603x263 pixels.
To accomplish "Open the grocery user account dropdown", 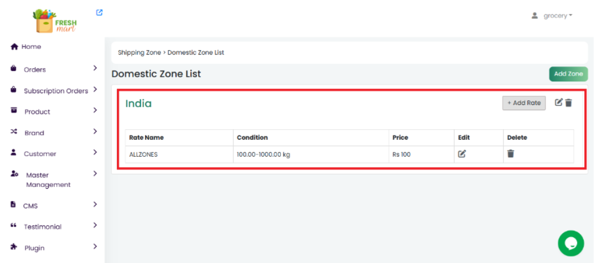I will click(x=552, y=15).
